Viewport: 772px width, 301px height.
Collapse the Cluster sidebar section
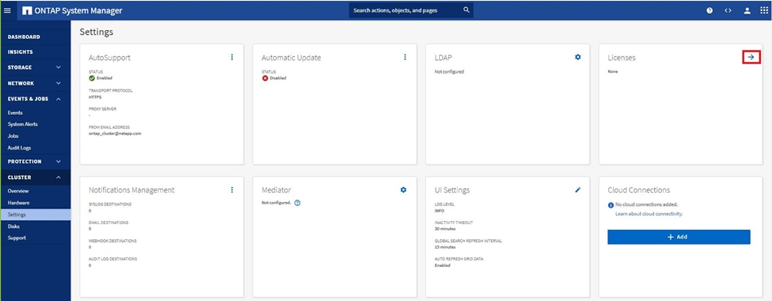click(35, 177)
